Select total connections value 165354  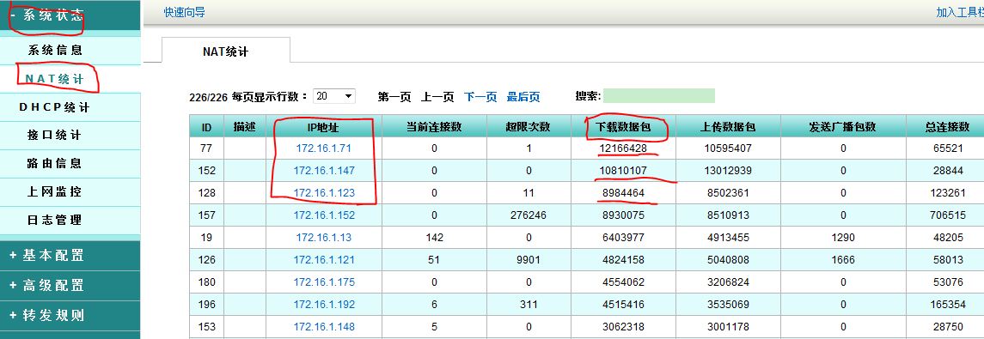pos(948,305)
